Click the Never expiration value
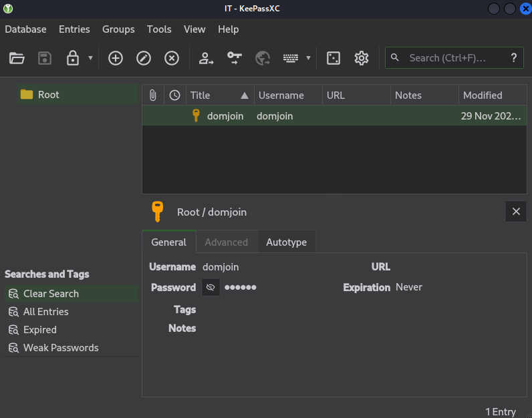Screen dimensions: 532x418 tap(409, 287)
